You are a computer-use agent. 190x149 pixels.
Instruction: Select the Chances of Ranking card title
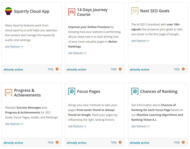coord(158,92)
